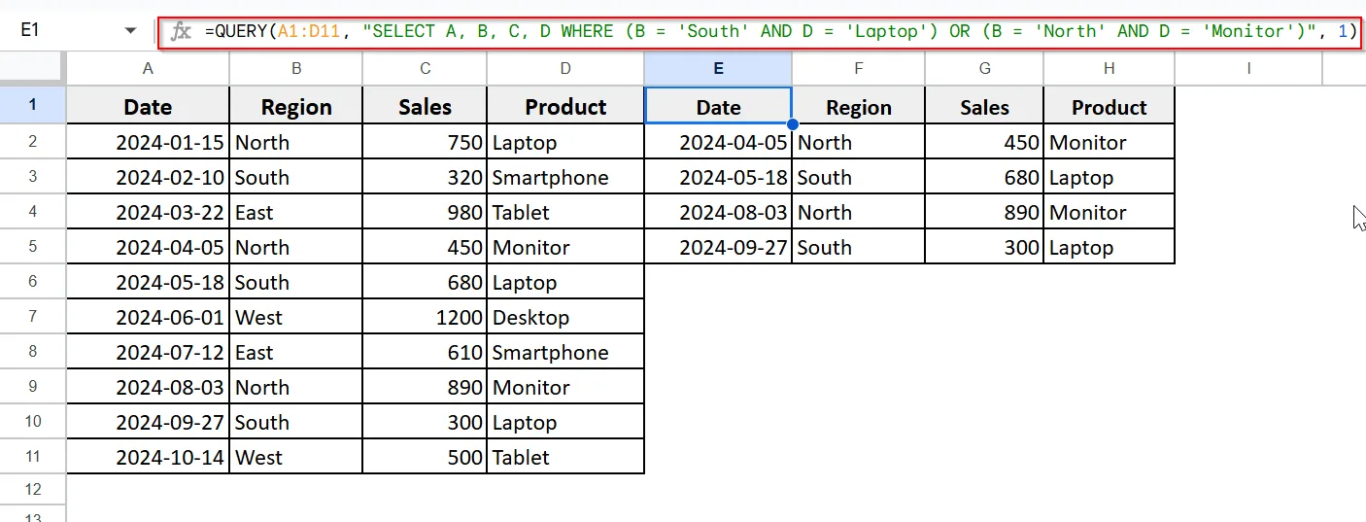Click Sales value 610
Image resolution: width=1366 pixels, height=522 pixels.
point(425,352)
